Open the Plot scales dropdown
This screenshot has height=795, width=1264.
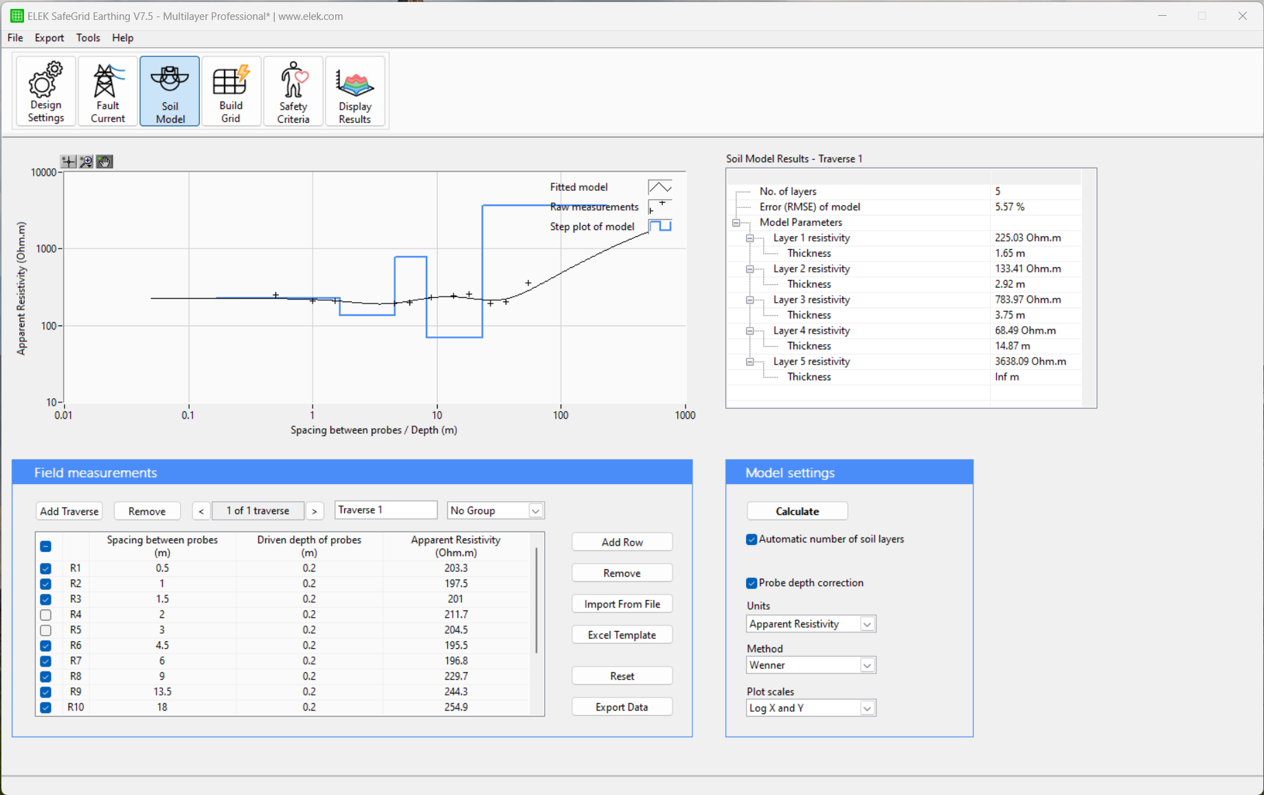click(x=811, y=708)
